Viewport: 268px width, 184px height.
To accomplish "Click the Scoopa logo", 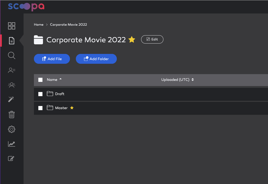I will pos(26,7).
